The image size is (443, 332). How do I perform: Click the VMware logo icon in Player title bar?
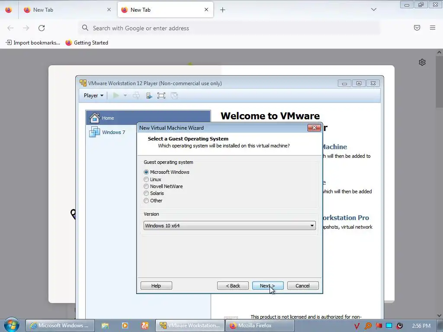[83, 83]
